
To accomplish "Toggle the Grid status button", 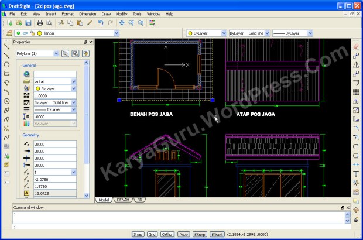I will click(152, 234).
